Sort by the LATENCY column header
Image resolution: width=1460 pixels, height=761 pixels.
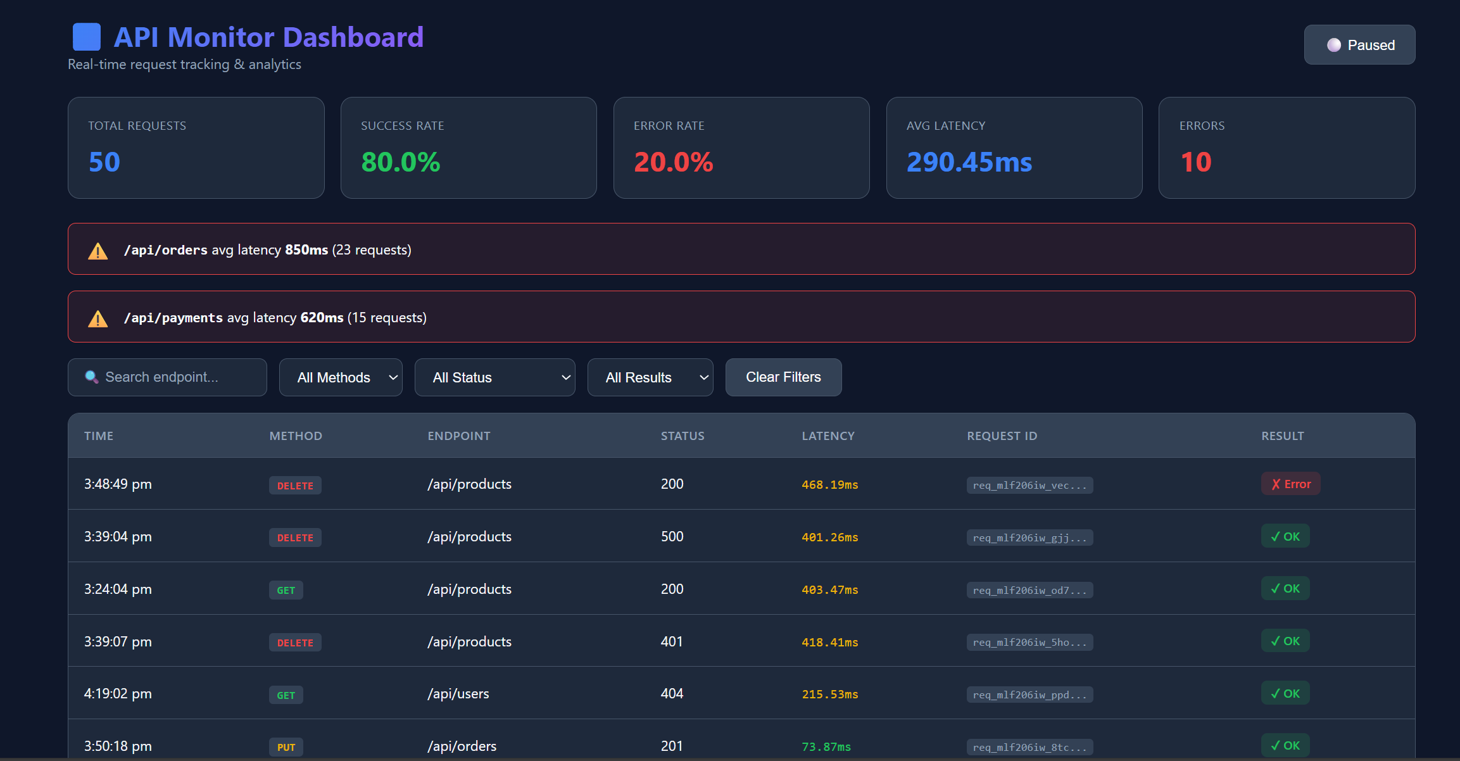click(828, 436)
